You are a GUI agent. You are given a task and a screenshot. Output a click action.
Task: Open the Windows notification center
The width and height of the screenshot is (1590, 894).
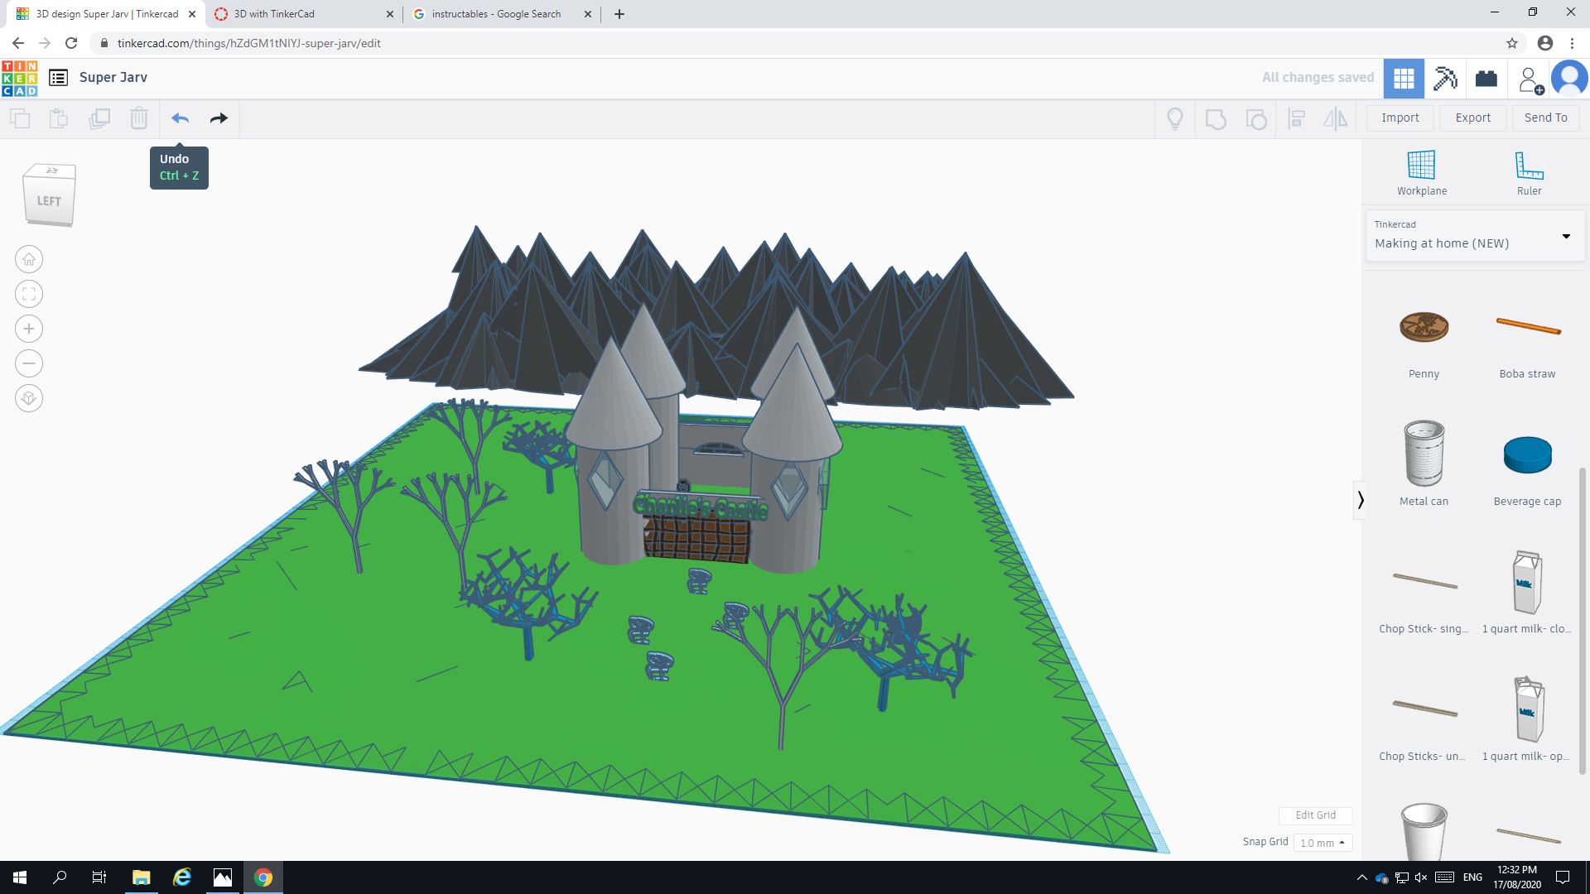tap(1563, 877)
